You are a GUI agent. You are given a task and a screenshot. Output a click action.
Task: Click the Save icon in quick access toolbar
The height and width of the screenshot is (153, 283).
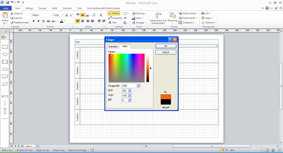[x=7, y=2]
